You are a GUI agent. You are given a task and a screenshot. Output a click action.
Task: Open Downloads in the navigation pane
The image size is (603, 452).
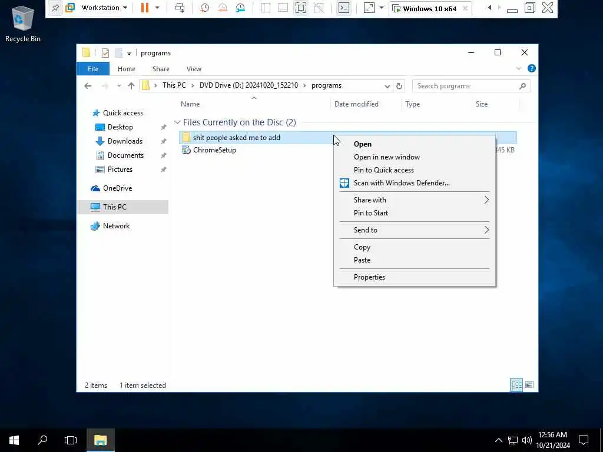(125, 141)
